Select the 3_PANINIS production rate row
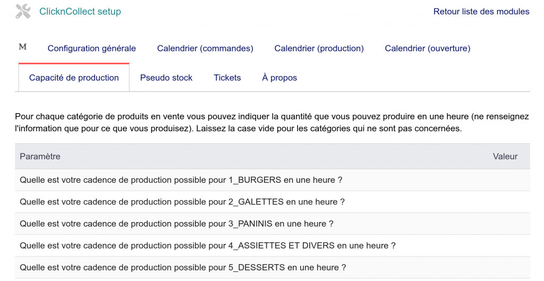544x281 pixels. (273, 224)
